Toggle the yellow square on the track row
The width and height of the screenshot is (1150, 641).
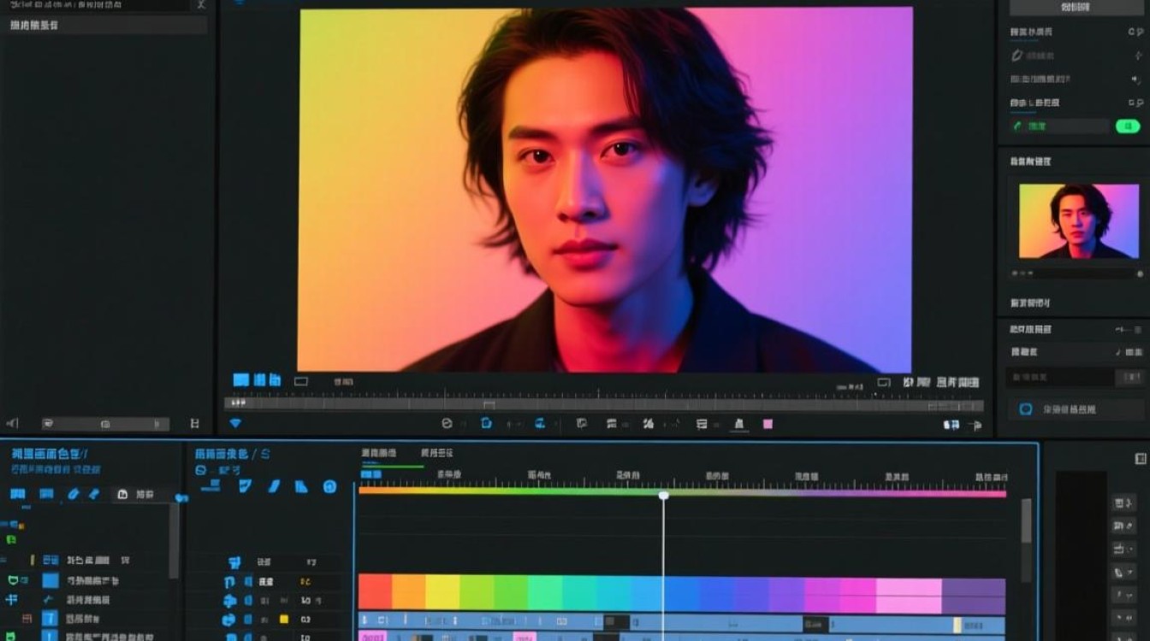pyautogui.click(x=285, y=619)
